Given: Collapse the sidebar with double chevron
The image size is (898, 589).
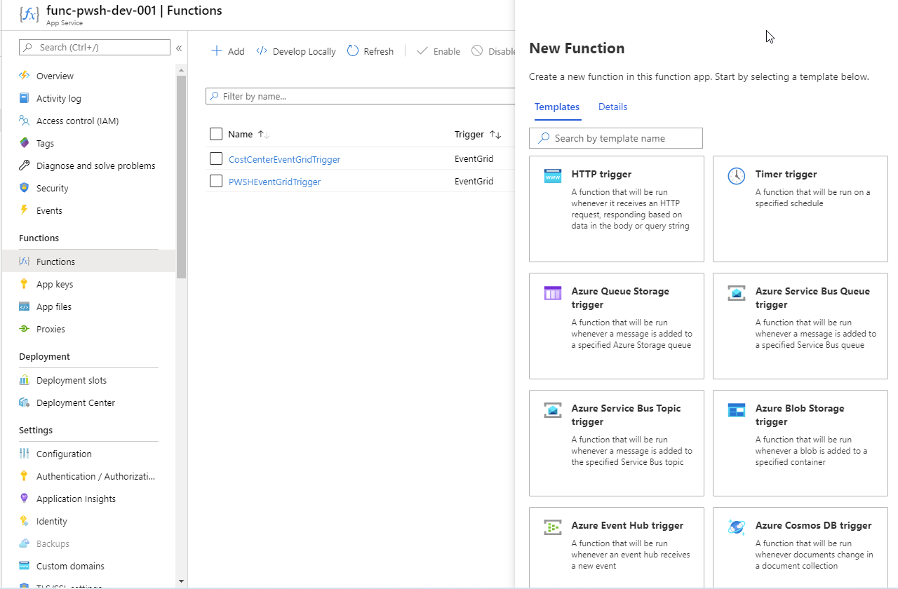Looking at the screenshot, I should point(179,48).
